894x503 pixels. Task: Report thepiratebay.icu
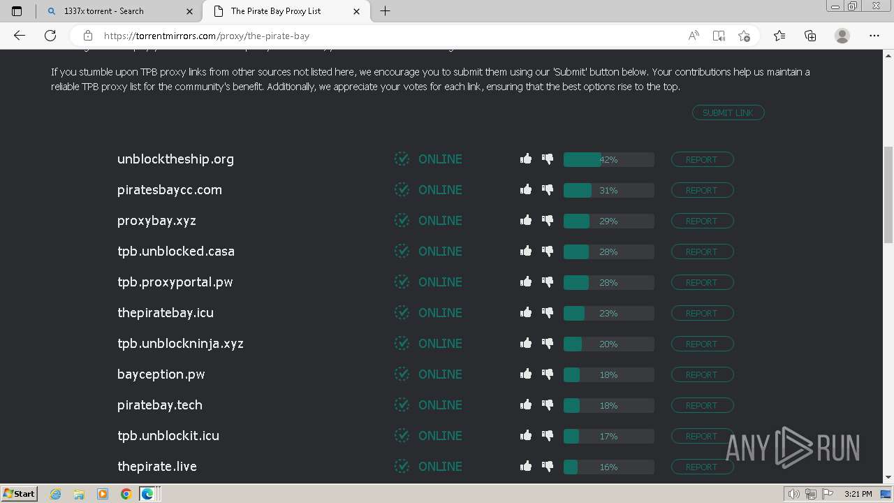[x=702, y=313]
